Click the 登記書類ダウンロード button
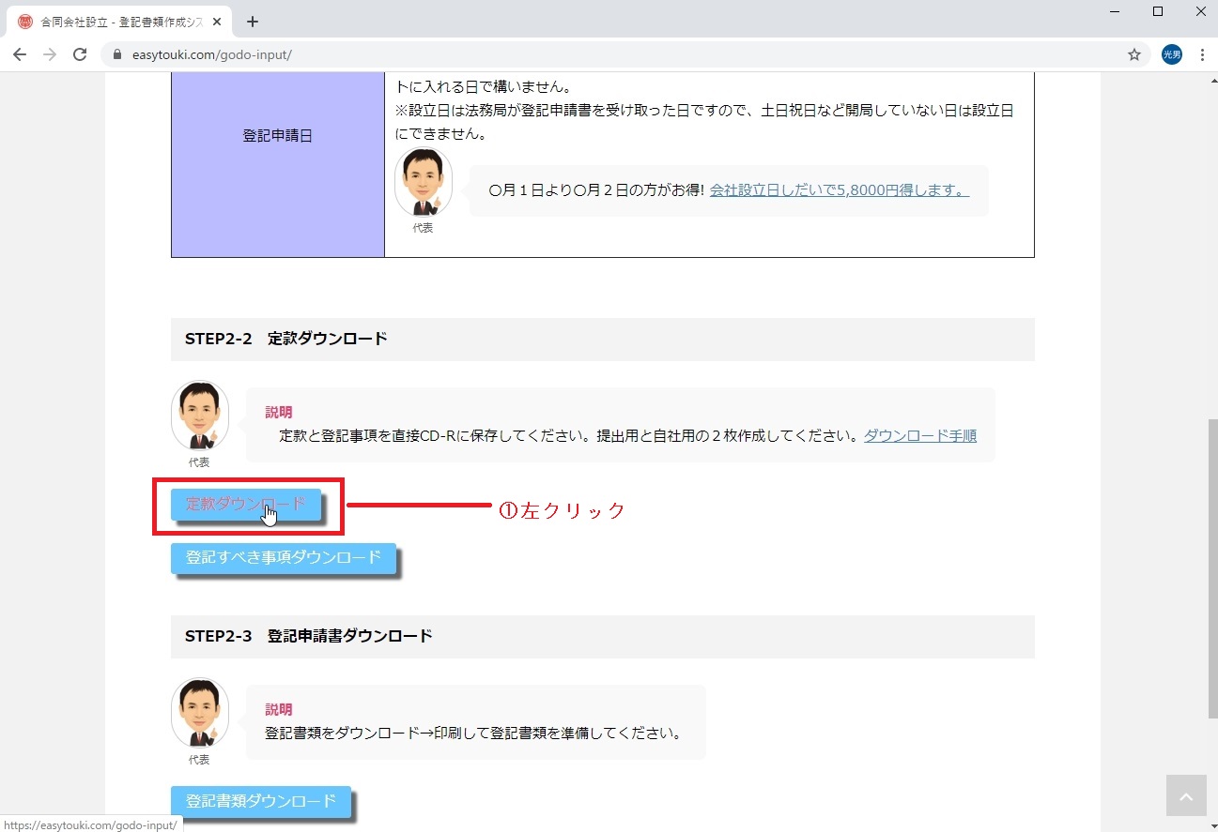 click(260, 801)
